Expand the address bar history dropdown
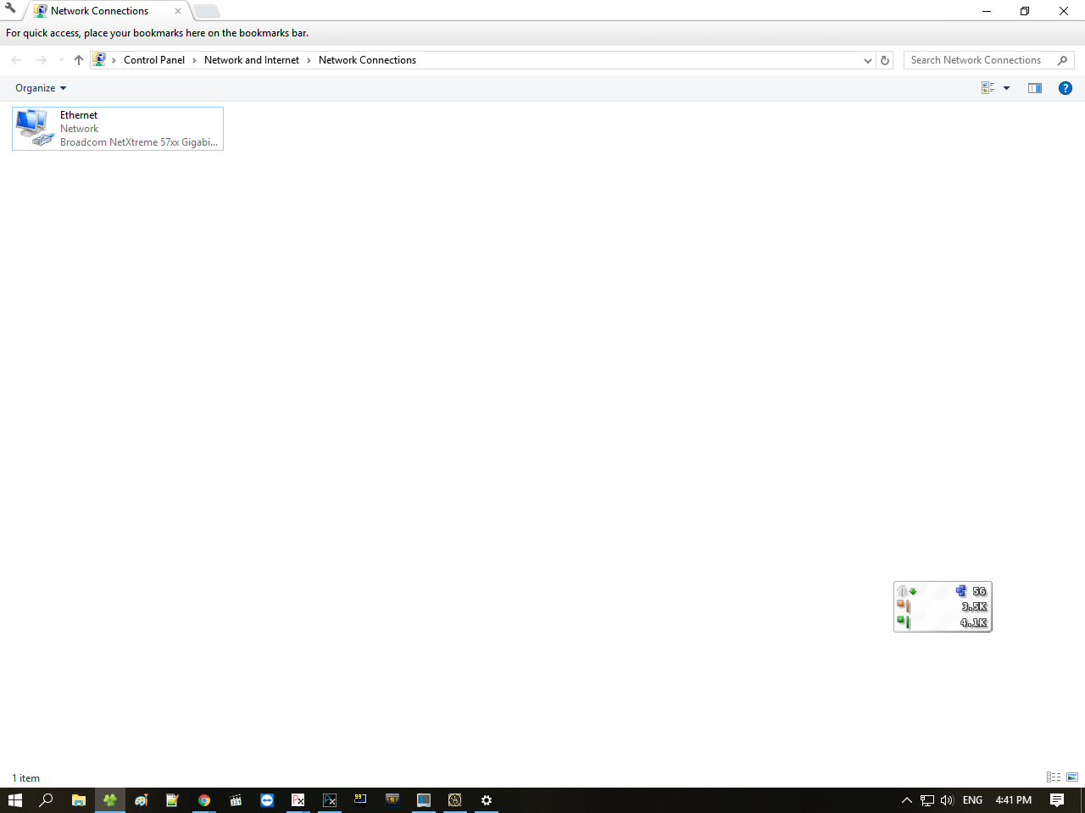 pos(867,60)
